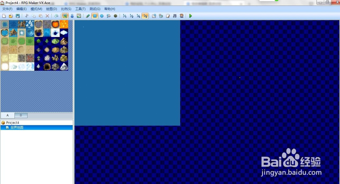Pick the deep sea tile
The width and height of the screenshot is (340, 184).
(x=13, y=24)
